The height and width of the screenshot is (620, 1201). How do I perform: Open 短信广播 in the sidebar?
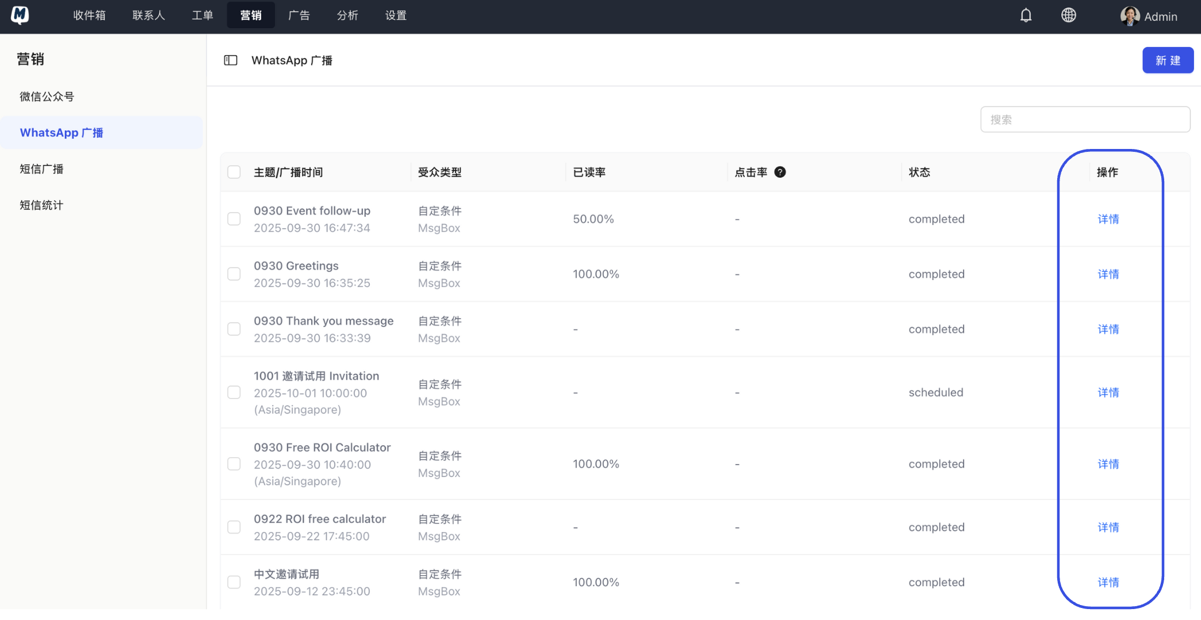click(41, 169)
